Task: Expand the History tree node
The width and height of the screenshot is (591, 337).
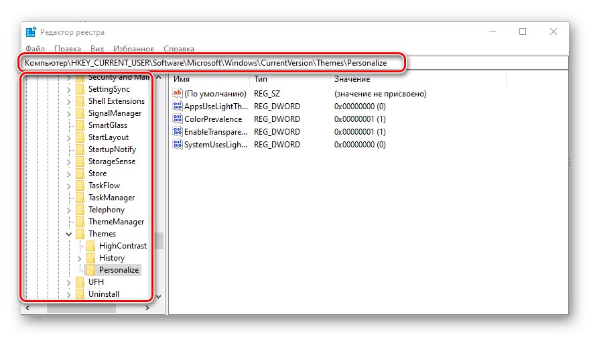Action: [80, 259]
